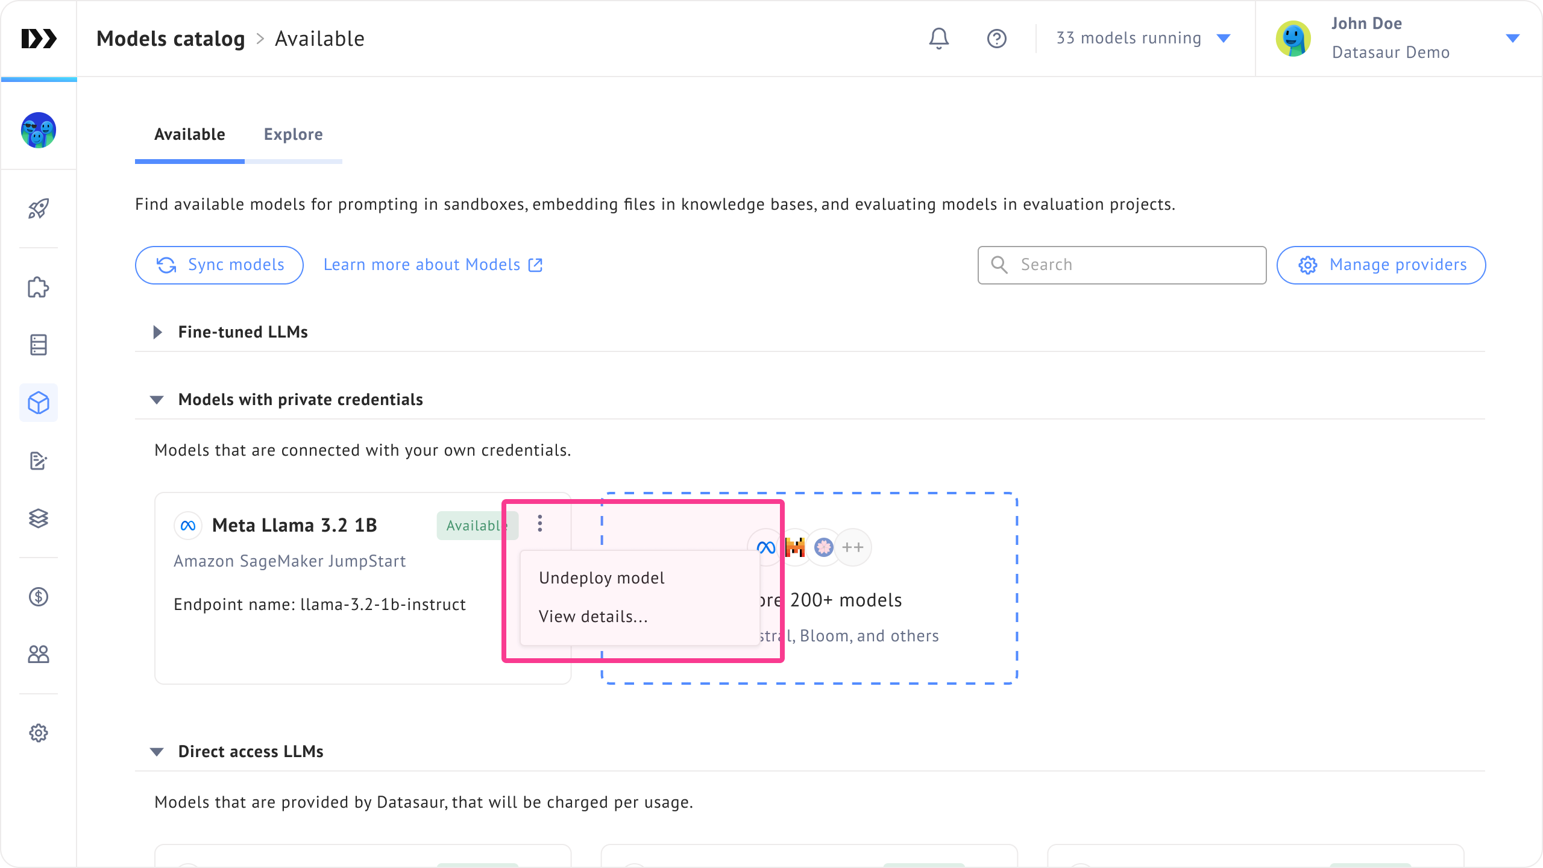1543x868 pixels.
Task: Open the stacked layers sidebar icon
Action: pyautogui.click(x=39, y=518)
